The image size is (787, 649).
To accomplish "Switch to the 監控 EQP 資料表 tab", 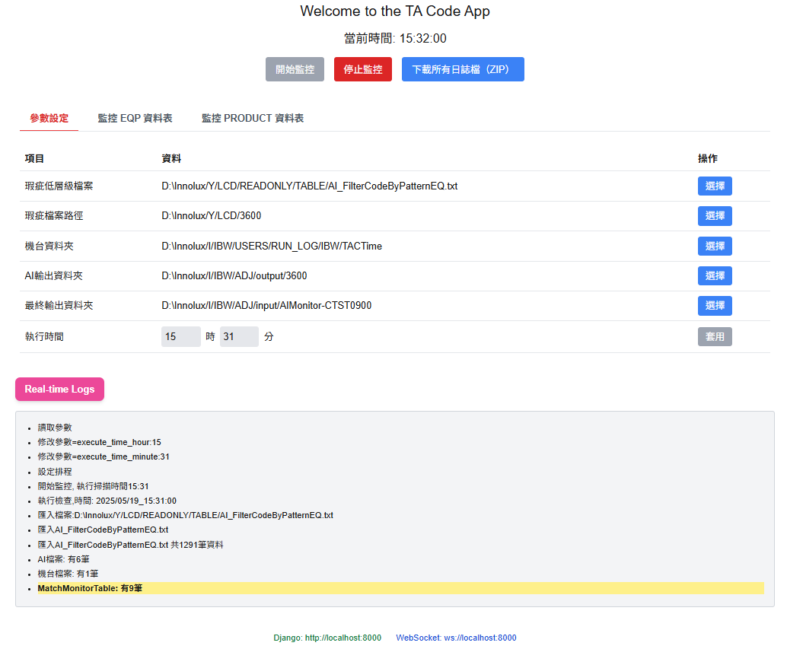I will pos(135,118).
